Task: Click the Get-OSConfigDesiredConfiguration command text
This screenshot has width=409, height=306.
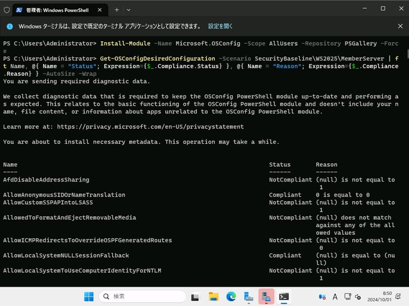Action: (x=158, y=59)
